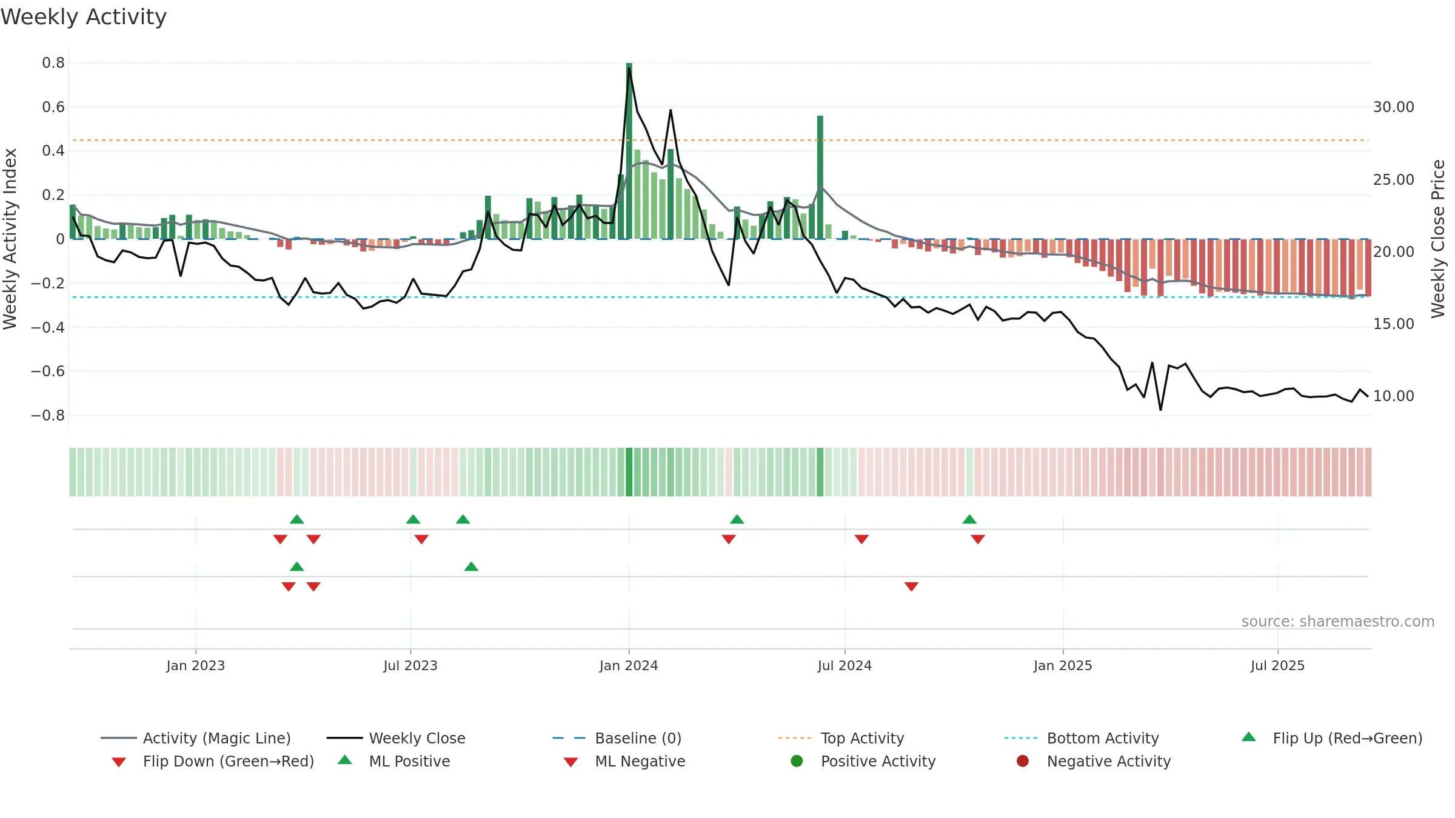Click Negative Activity red circle in legend

click(1023, 760)
